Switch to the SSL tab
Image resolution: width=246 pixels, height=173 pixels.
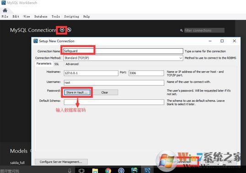click(x=57, y=64)
